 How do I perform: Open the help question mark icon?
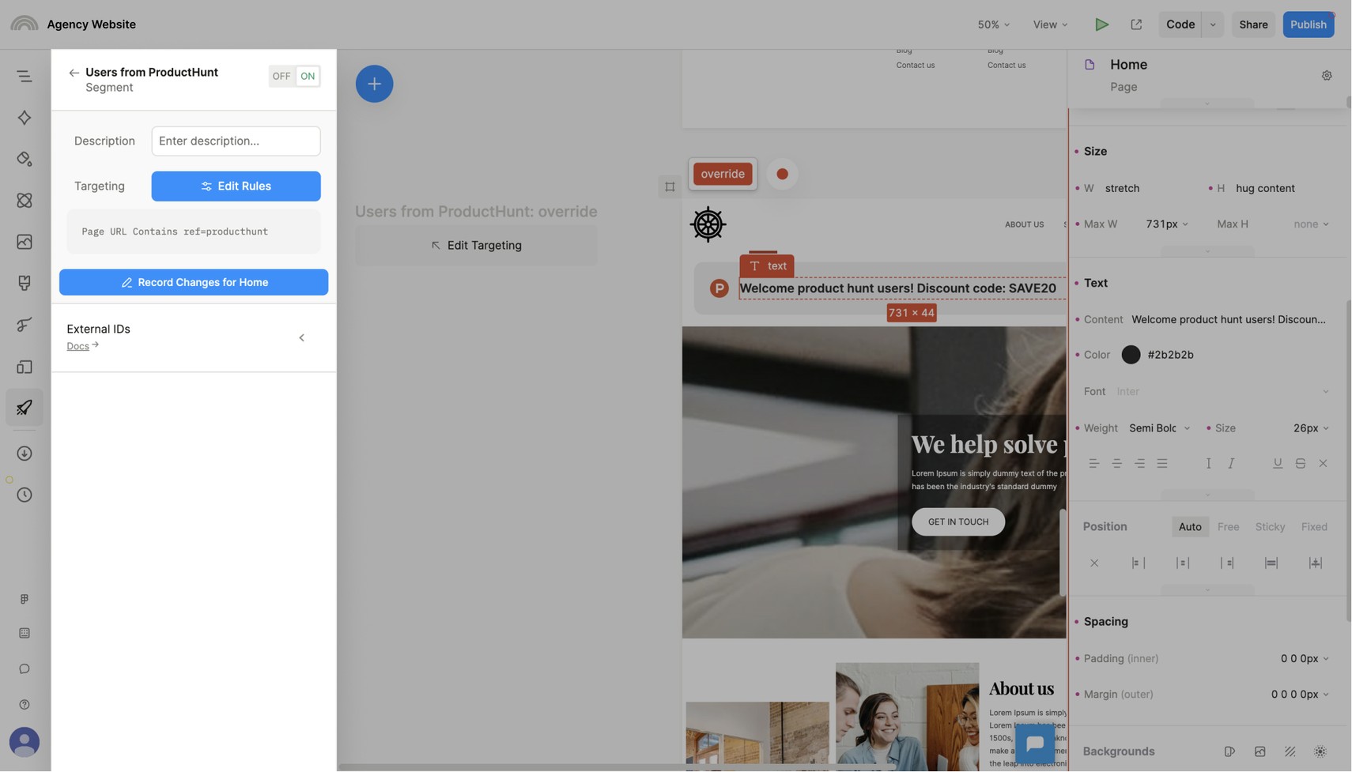25,705
